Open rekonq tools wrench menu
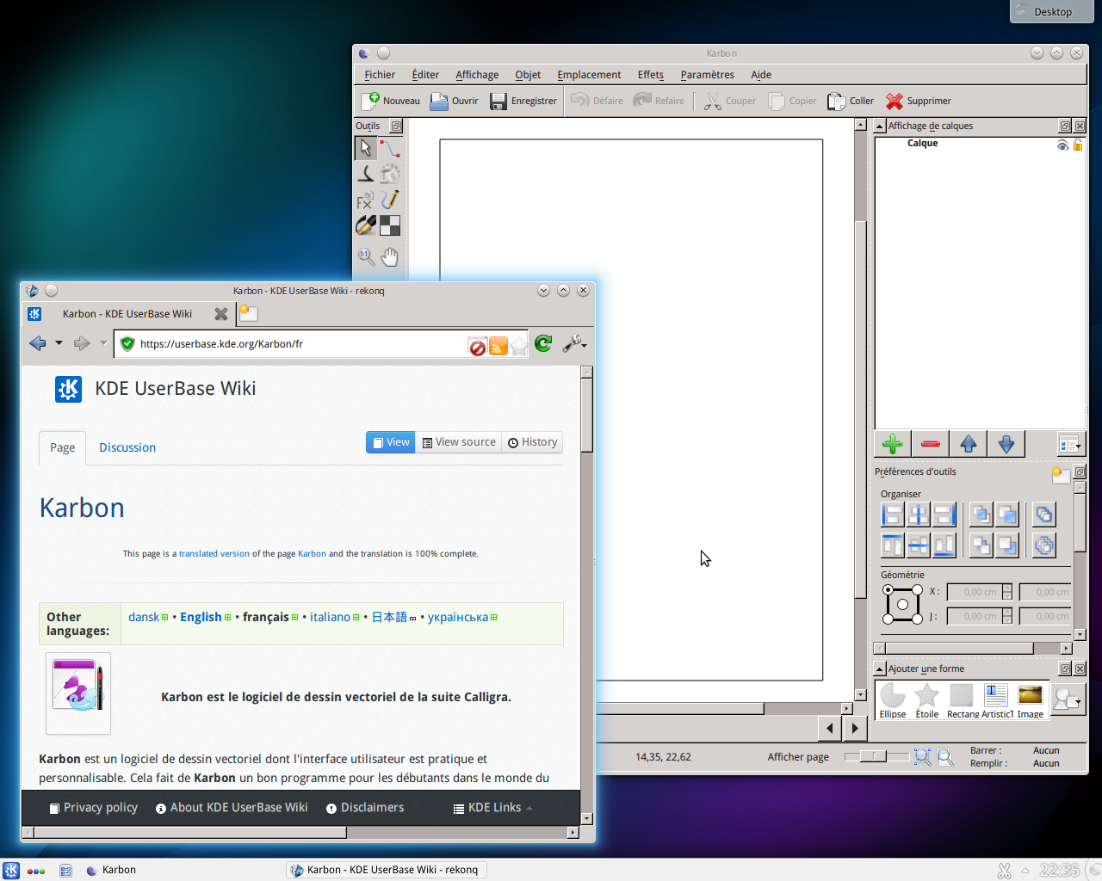 (574, 344)
